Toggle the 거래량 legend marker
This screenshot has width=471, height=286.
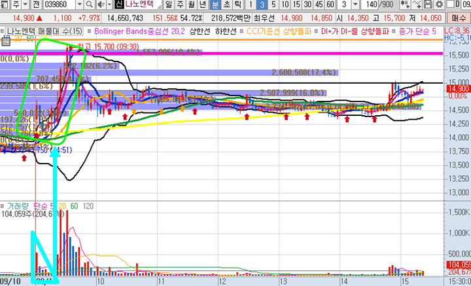click(3, 206)
